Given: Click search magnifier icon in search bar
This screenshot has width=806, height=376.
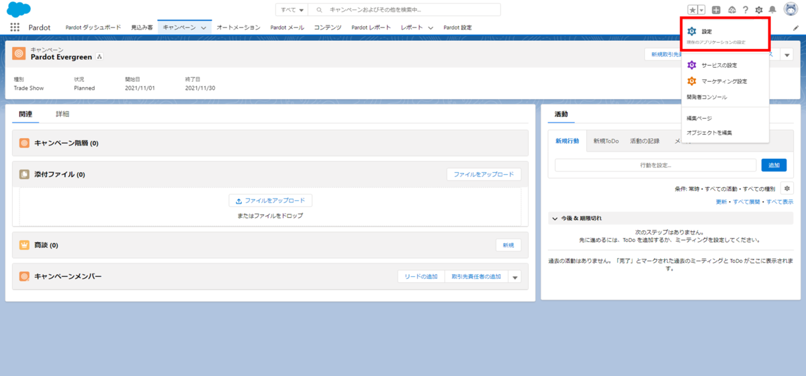Looking at the screenshot, I should coord(319,10).
